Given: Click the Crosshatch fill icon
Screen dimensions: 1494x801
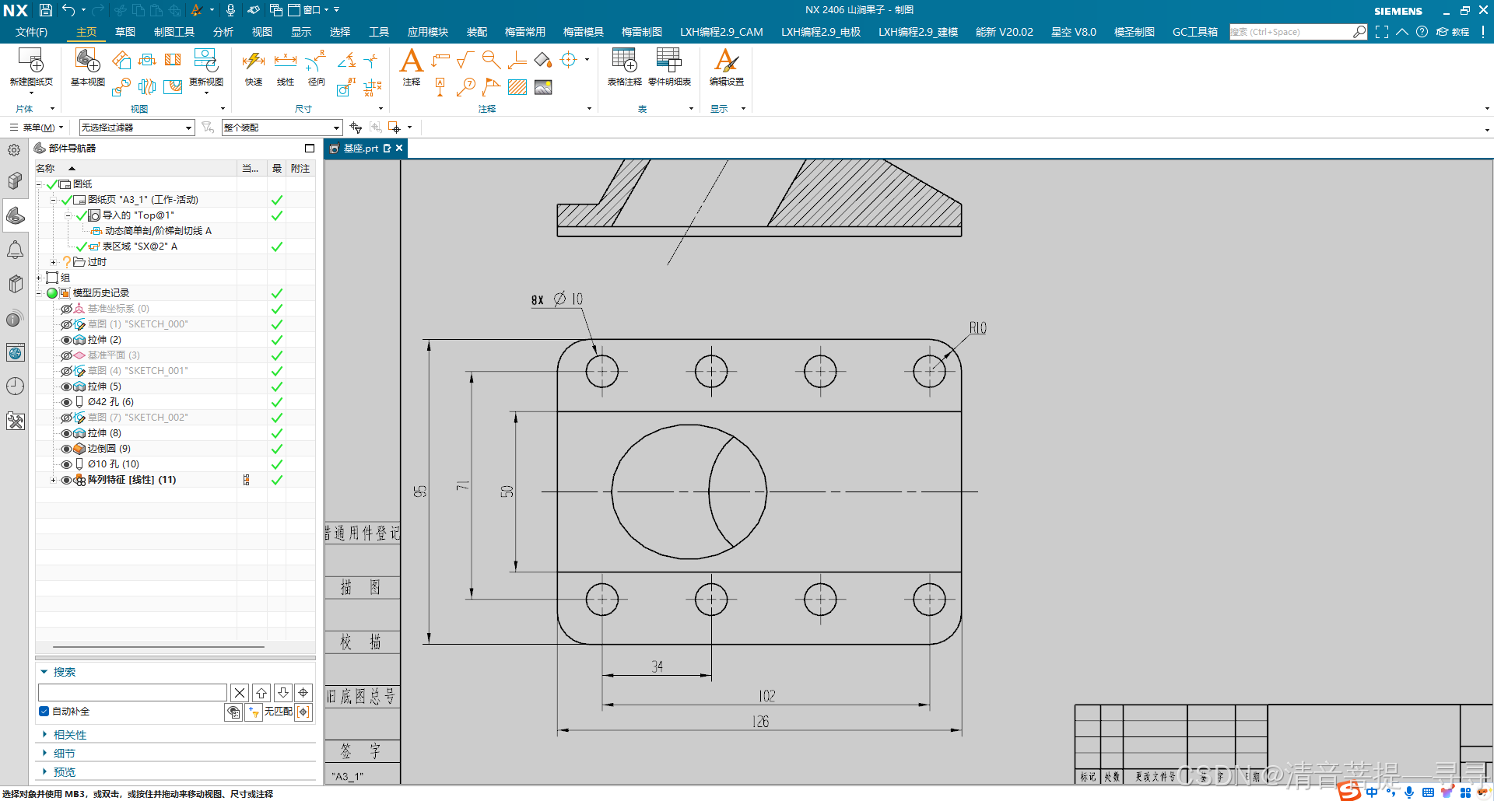Looking at the screenshot, I should [517, 87].
